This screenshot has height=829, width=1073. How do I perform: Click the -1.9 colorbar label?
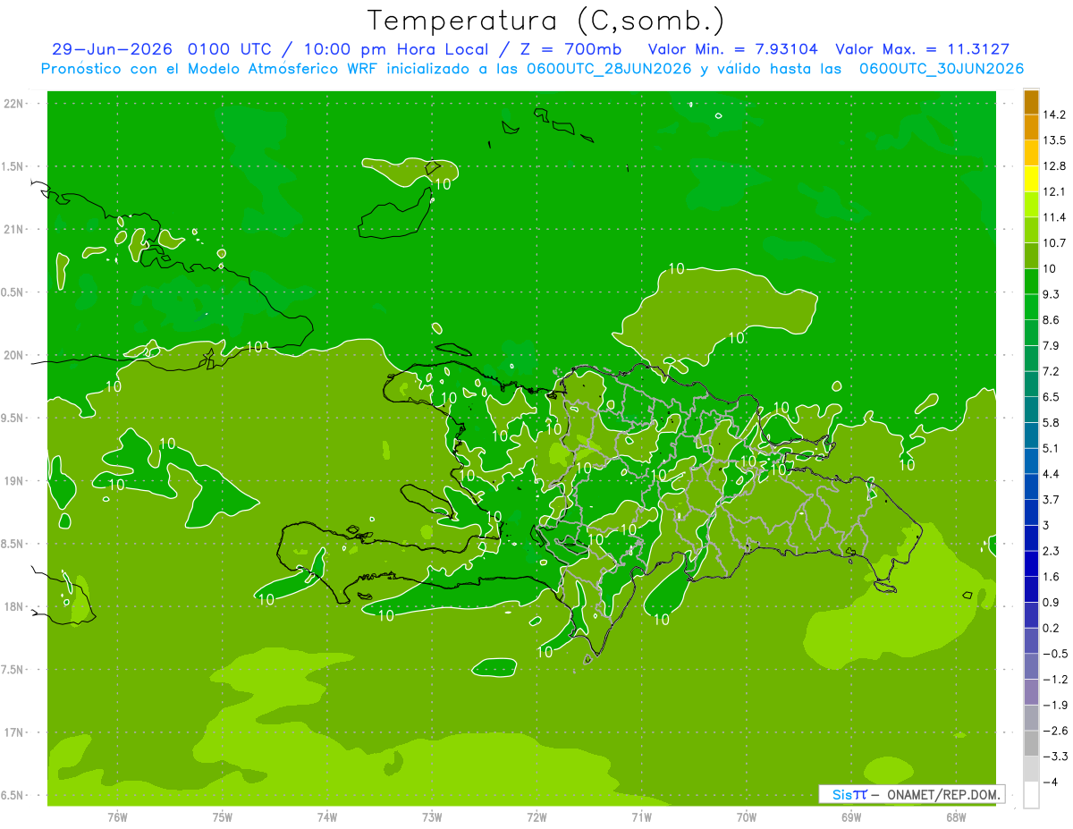click(x=1054, y=705)
